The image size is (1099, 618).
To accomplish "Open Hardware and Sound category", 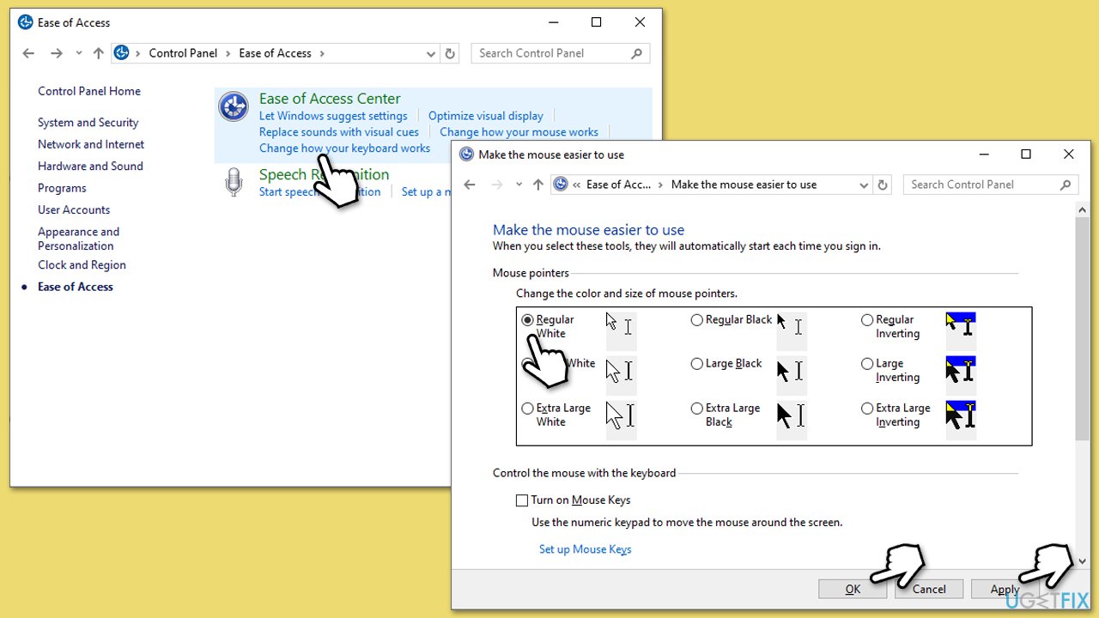I will pyautogui.click(x=90, y=167).
